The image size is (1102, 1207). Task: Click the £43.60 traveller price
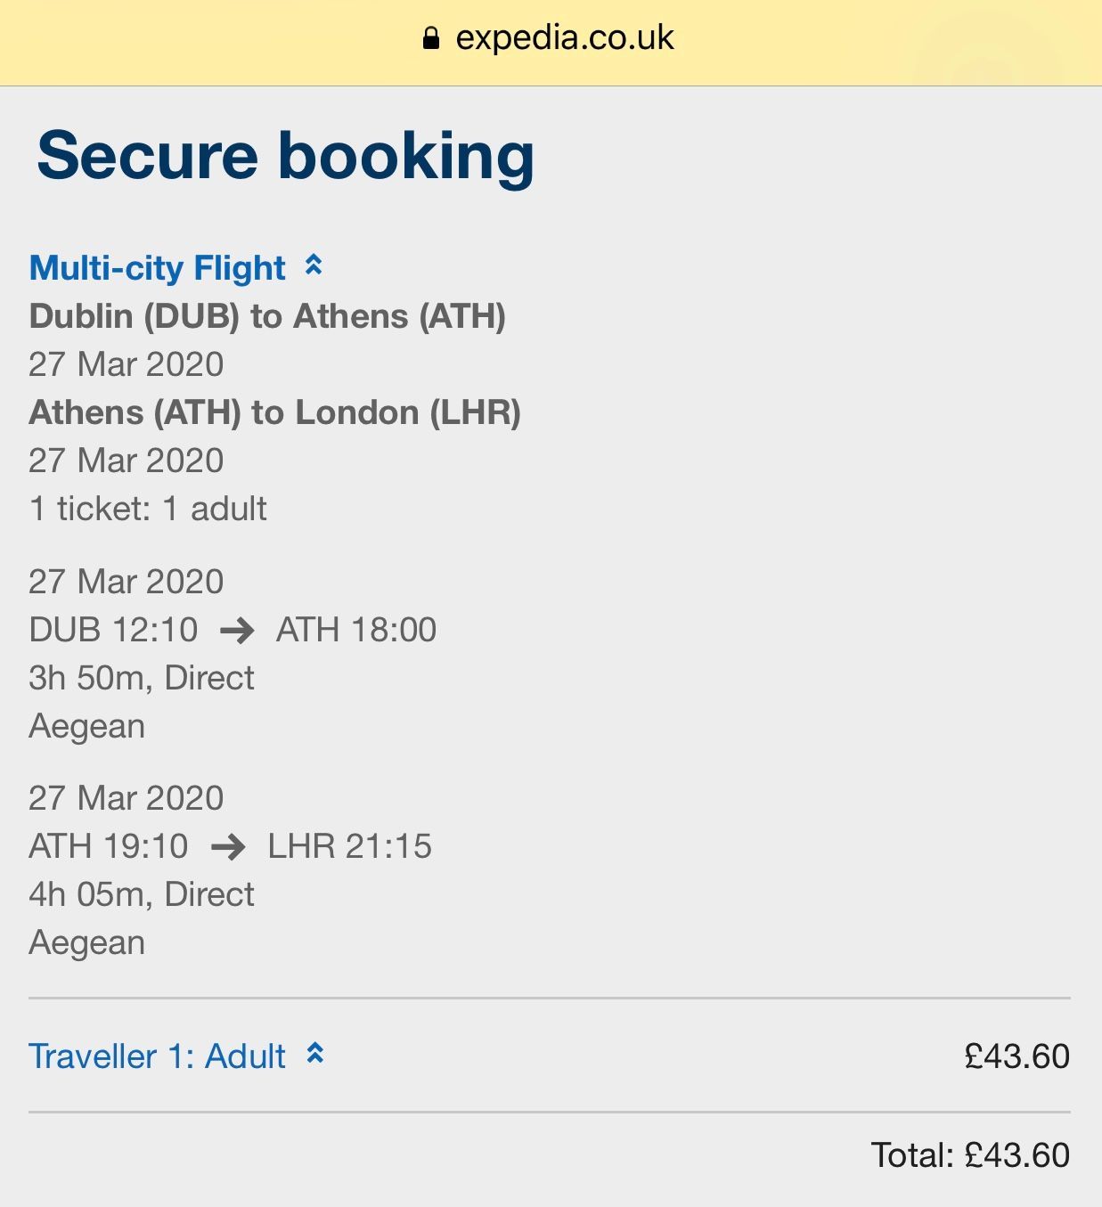click(x=1016, y=1056)
